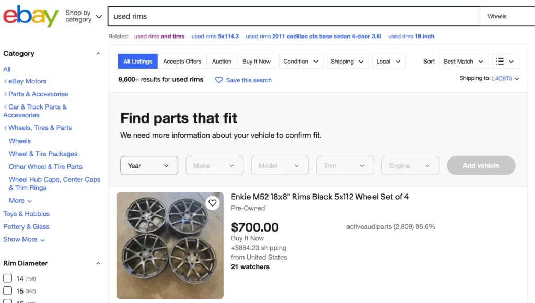This screenshot has width=535, height=303.
Task: Collapse the Category section chevron
Action: [98, 53]
